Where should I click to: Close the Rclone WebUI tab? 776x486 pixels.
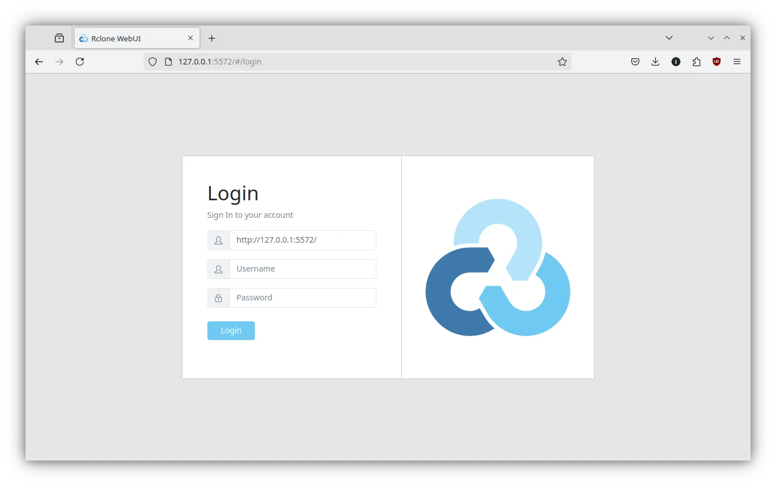pos(190,38)
